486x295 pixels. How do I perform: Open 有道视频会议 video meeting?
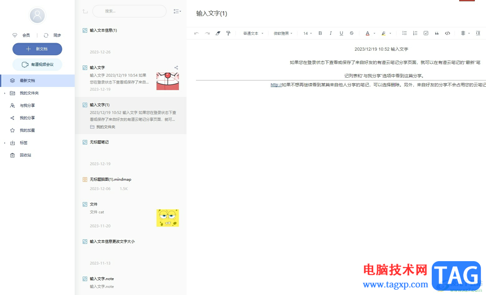37,64
